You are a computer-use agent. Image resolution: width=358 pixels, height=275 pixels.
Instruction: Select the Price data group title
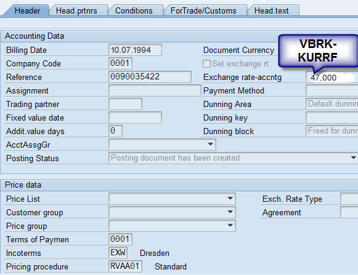point(23,185)
